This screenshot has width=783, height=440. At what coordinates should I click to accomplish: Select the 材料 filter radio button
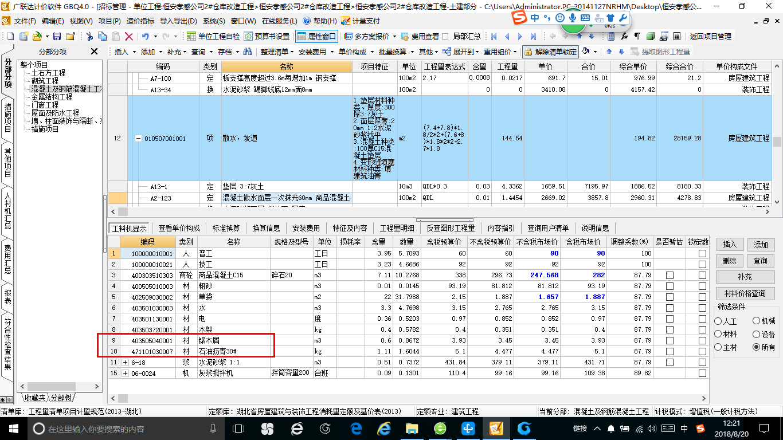(x=718, y=334)
